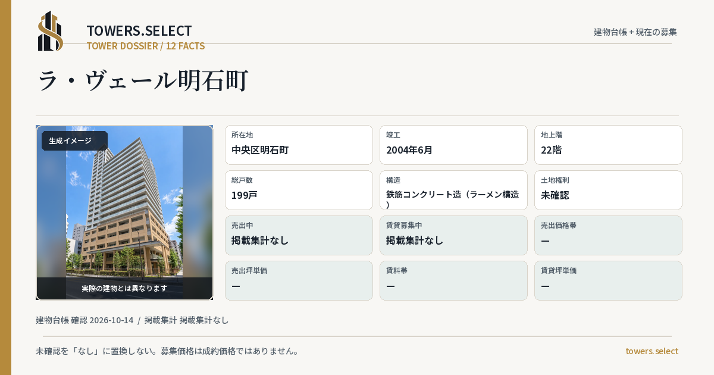Click the TOWERS.SELECT brand title

[139, 30]
